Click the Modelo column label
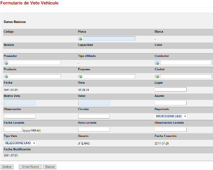The width and height of the screenshot is (213, 170). point(9,45)
